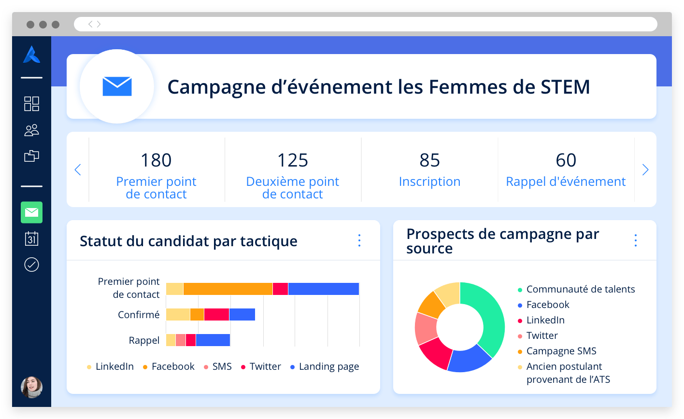Click the blue Landing page segment of the 'Premier point de contact' bar
684x419 pixels.
point(324,289)
